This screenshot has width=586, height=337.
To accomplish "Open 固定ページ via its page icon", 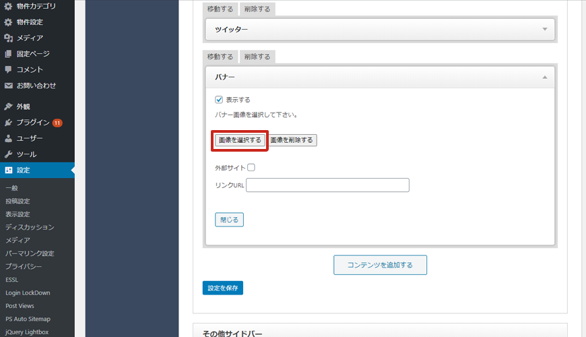I will point(8,54).
